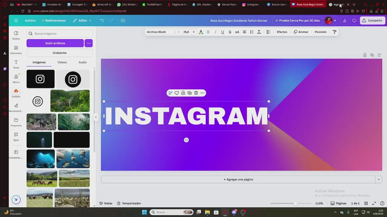
Task: Open Elementos sidebar panel
Action: (x=16, y=50)
